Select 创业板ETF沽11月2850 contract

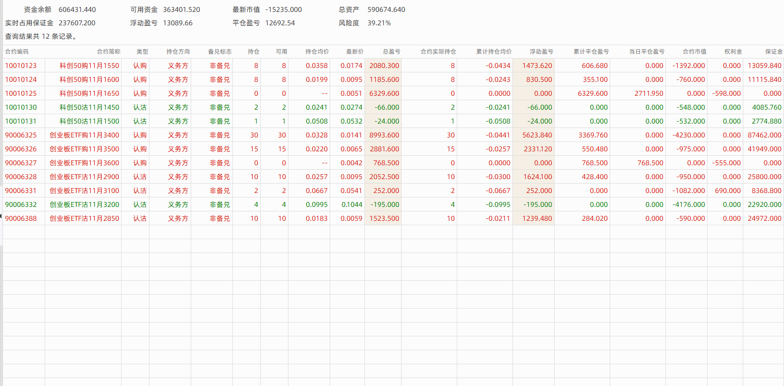coord(84,218)
